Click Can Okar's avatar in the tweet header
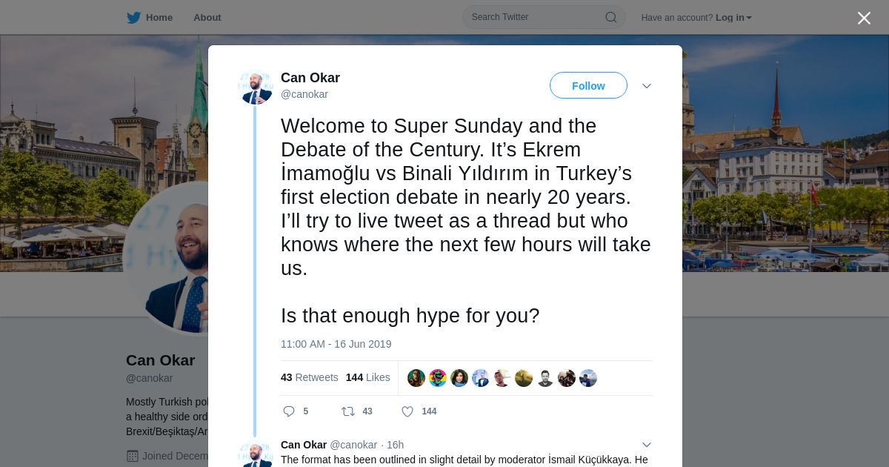Viewport: 889px width, 467px height. (x=256, y=87)
